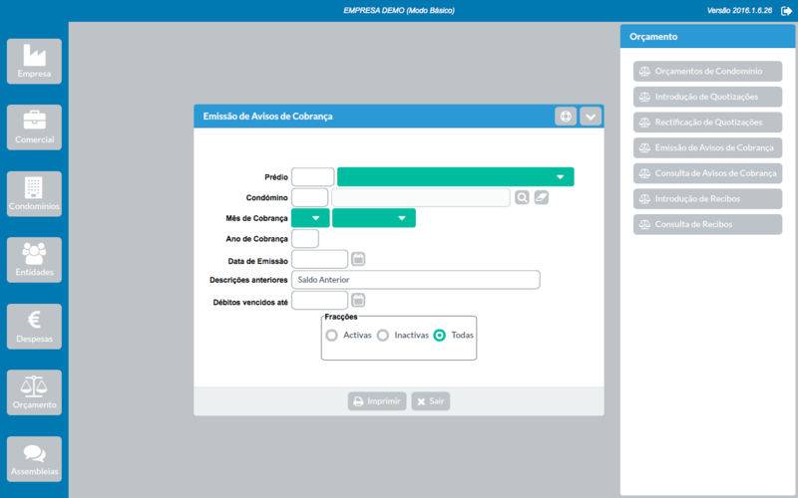
Task: Open the Orçamento scales module
Action: tap(34, 392)
